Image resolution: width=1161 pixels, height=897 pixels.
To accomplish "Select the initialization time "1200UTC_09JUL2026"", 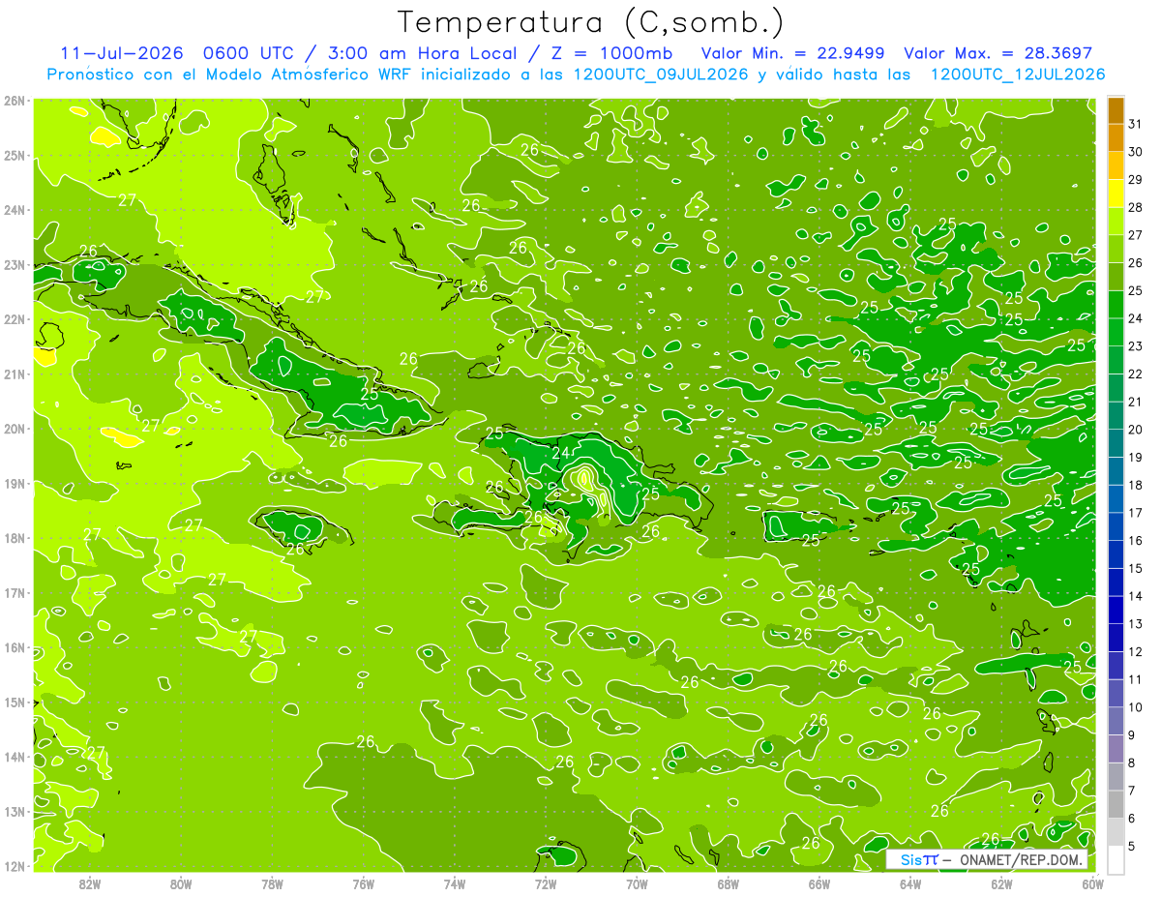I will 661,75.
